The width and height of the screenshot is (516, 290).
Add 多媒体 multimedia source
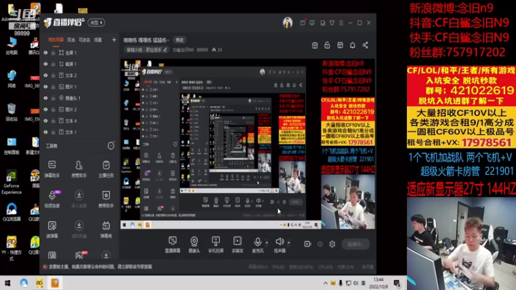(x=237, y=245)
